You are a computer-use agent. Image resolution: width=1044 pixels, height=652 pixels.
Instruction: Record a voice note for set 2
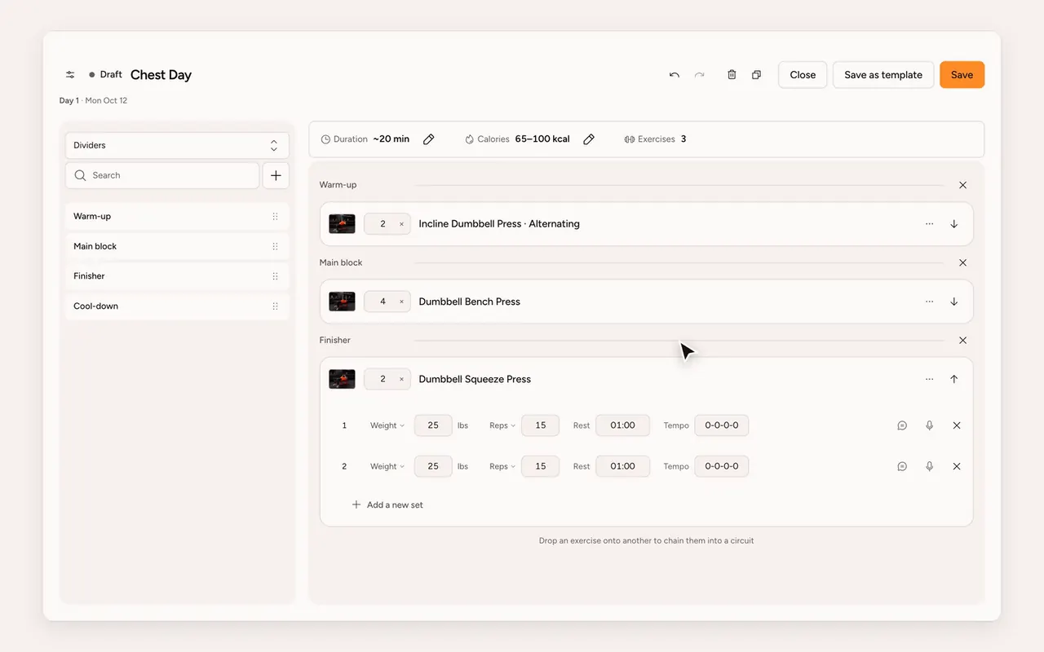pyautogui.click(x=929, y=466)
